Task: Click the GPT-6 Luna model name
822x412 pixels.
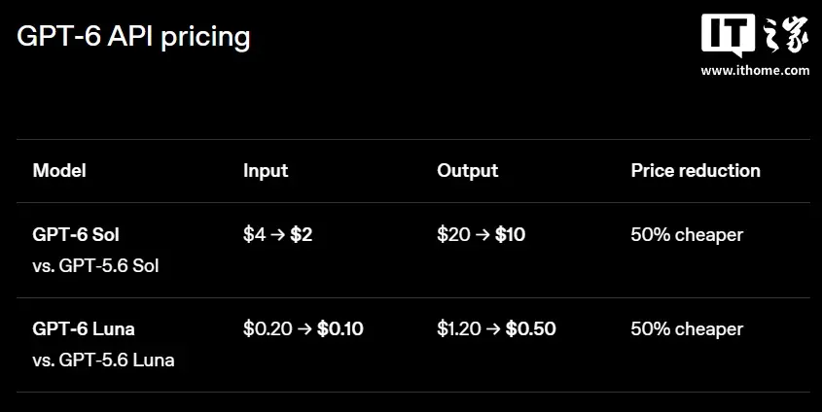Action: 84,328
